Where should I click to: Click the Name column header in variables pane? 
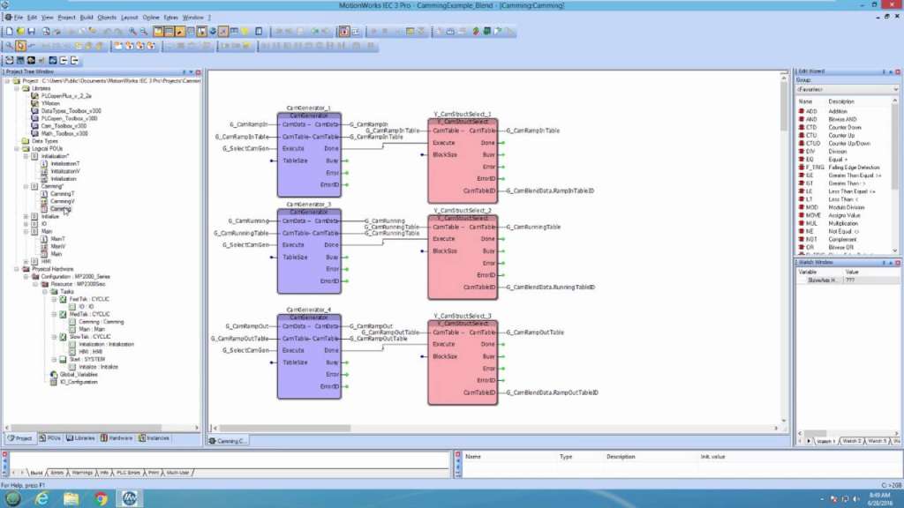tap(473, 457)
